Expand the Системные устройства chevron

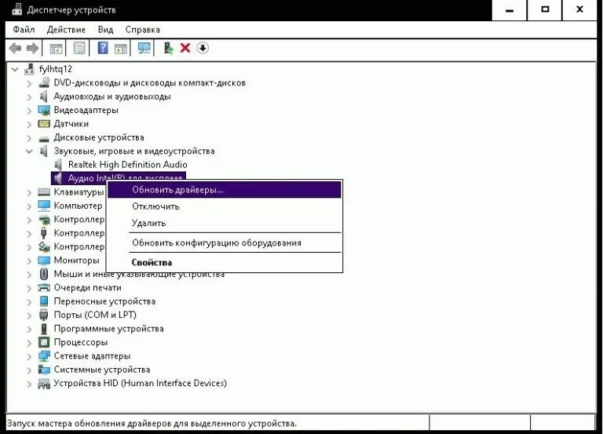point(29,370)
